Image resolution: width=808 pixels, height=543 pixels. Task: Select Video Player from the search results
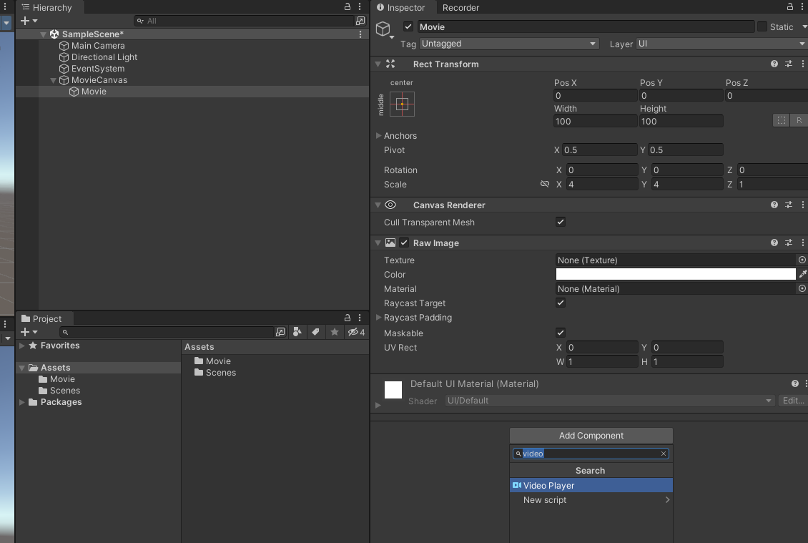[x=590, y=485]
